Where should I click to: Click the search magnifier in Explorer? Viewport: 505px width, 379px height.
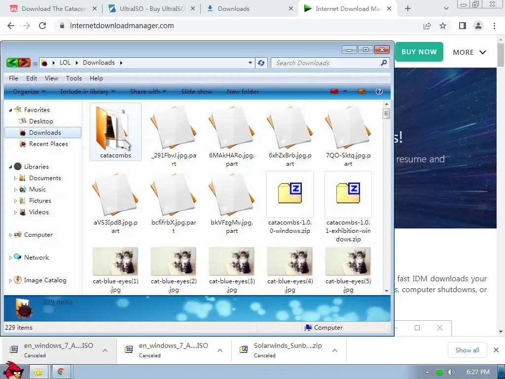click(384, 63)
